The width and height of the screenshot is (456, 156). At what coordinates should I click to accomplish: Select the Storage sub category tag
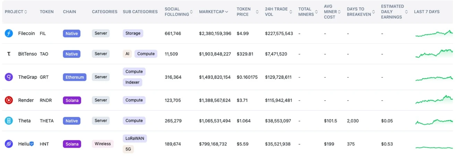[x=133, y=33]
